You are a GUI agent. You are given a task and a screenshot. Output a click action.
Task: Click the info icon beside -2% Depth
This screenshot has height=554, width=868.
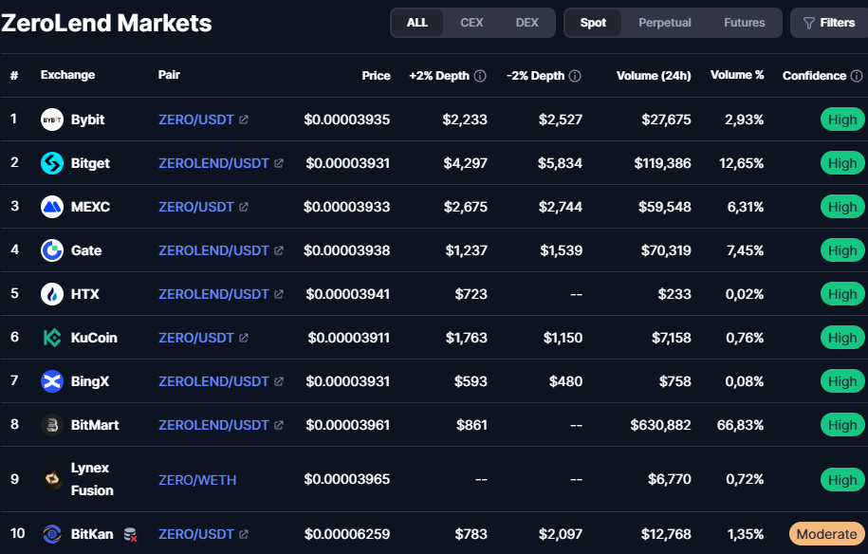(575, 76)
